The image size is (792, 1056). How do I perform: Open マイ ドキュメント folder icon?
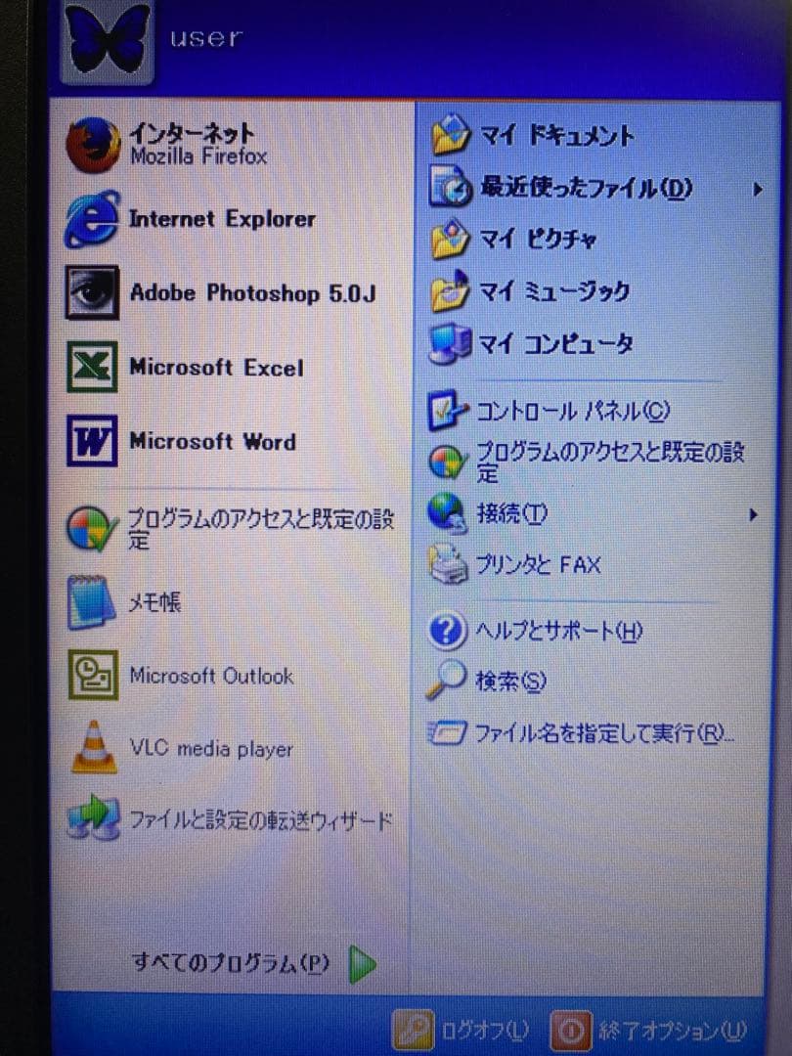click(x=450, y=135)
